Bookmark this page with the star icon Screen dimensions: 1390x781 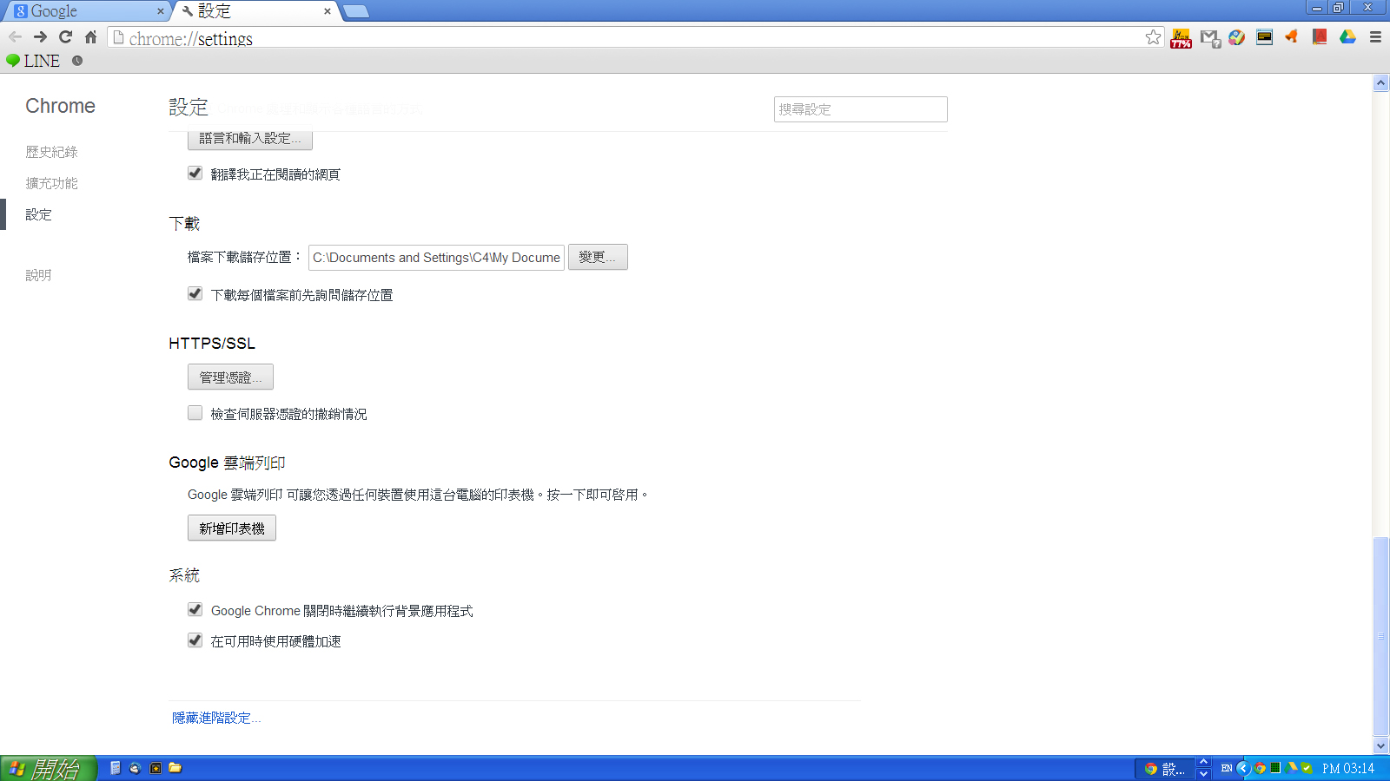tap(1153, 37)
